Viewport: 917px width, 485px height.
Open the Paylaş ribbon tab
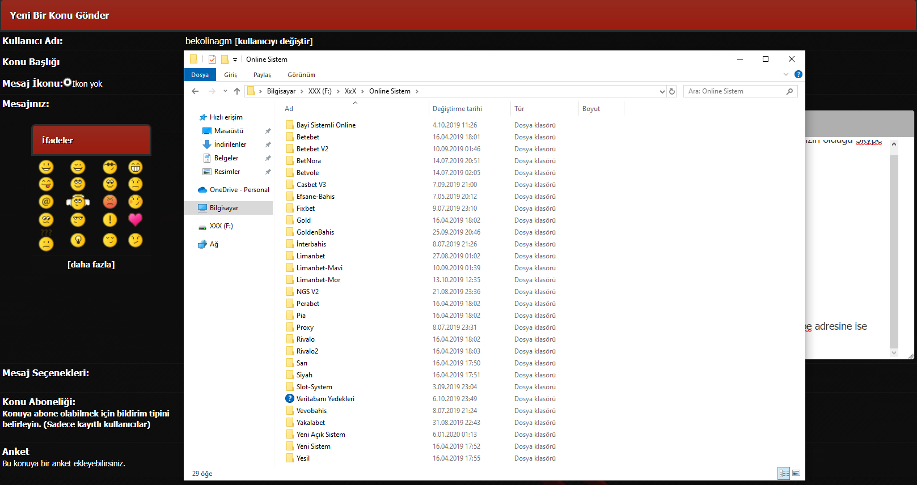(262, 75)
